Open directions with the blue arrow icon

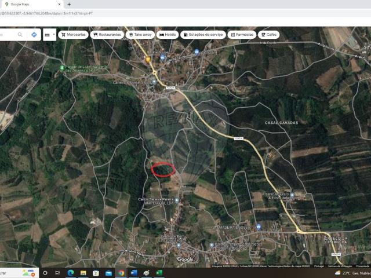[34, 35]
